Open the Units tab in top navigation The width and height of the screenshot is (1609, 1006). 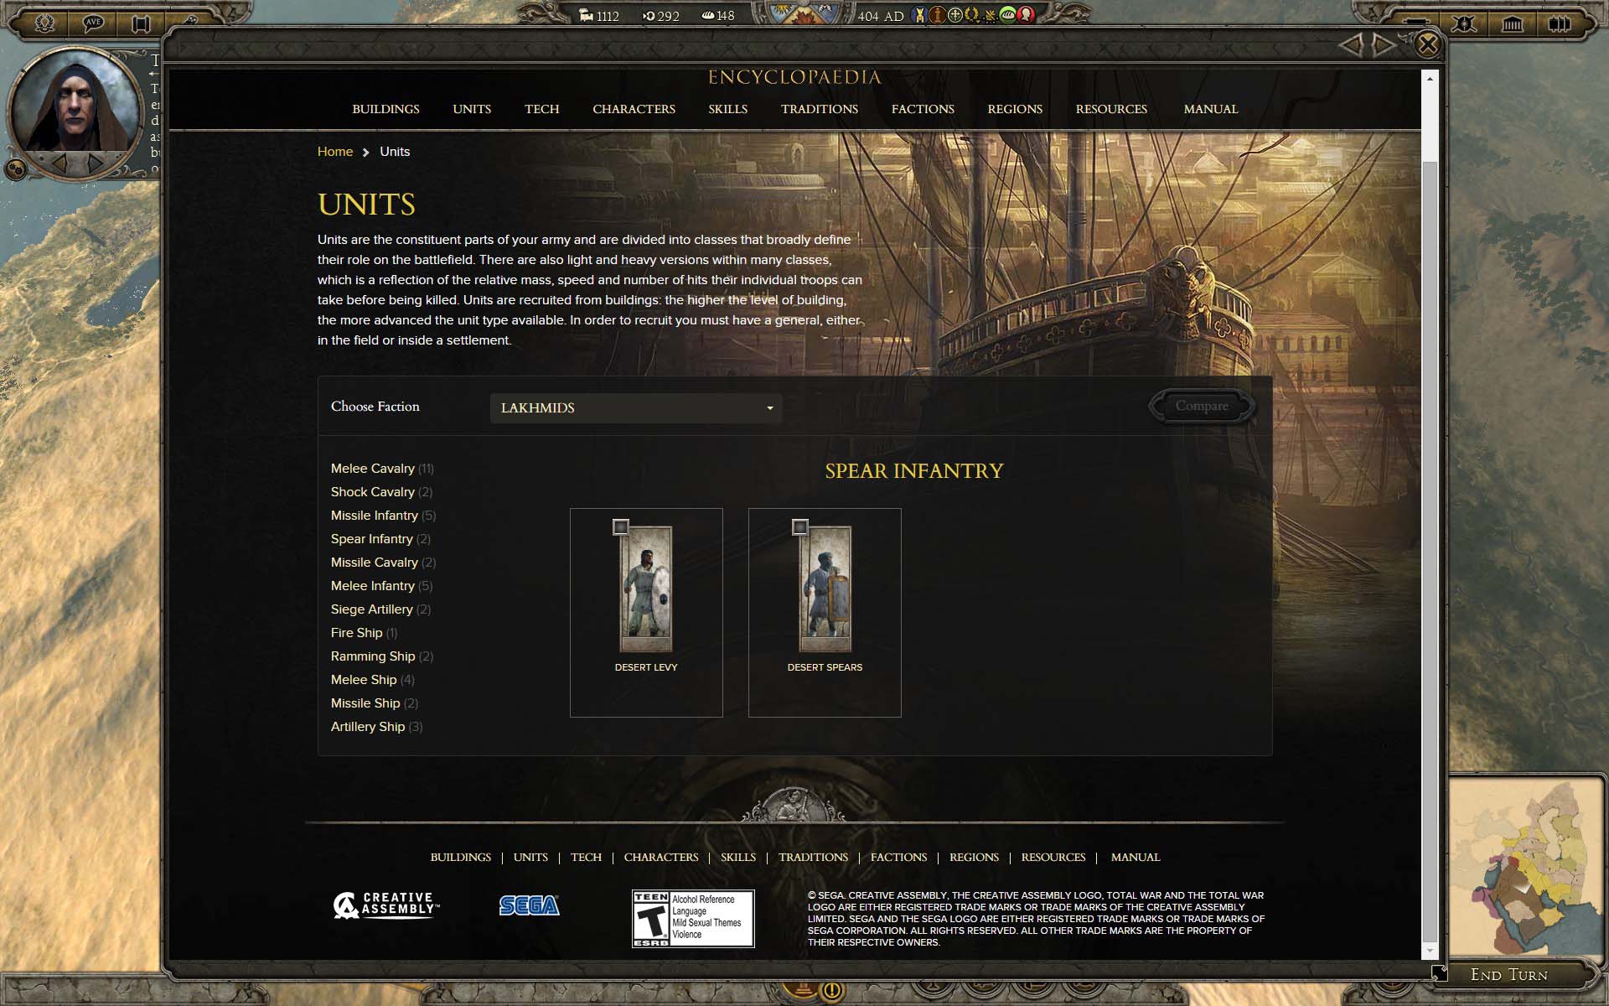pyautogui.click(x=472, y=109)
